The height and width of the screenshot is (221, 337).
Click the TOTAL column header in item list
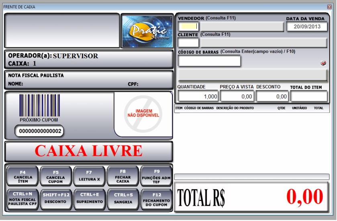click(319, 108)
